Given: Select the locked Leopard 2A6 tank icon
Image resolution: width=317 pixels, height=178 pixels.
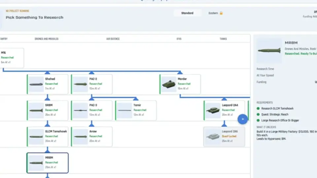Looking at the screenshot, I should pos(213,137).
